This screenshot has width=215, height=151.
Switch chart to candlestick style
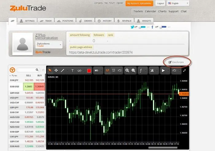click(x=107, y=70)
